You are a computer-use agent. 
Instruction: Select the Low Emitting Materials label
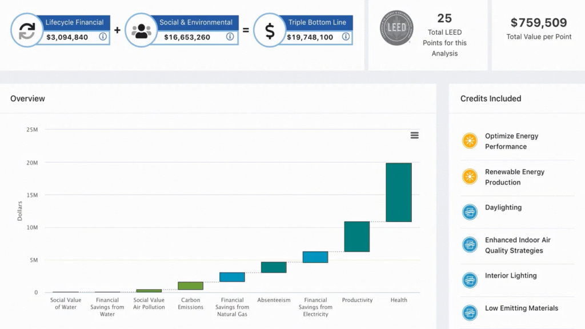[x=522, y=308]
